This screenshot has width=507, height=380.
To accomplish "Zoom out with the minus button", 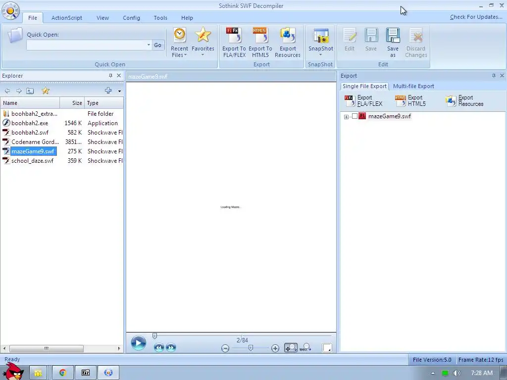I will [x=225, y=348].
